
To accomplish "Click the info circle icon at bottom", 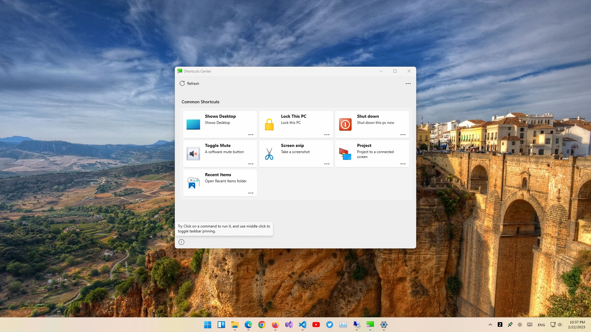I will (182, 242).
